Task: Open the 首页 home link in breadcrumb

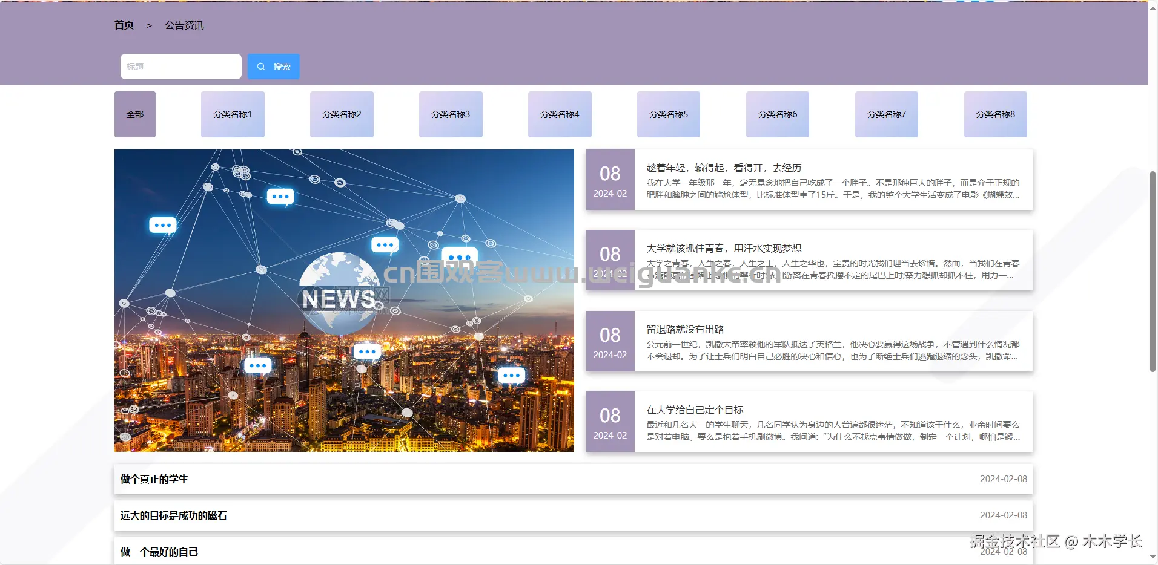Action: point(124,25)
